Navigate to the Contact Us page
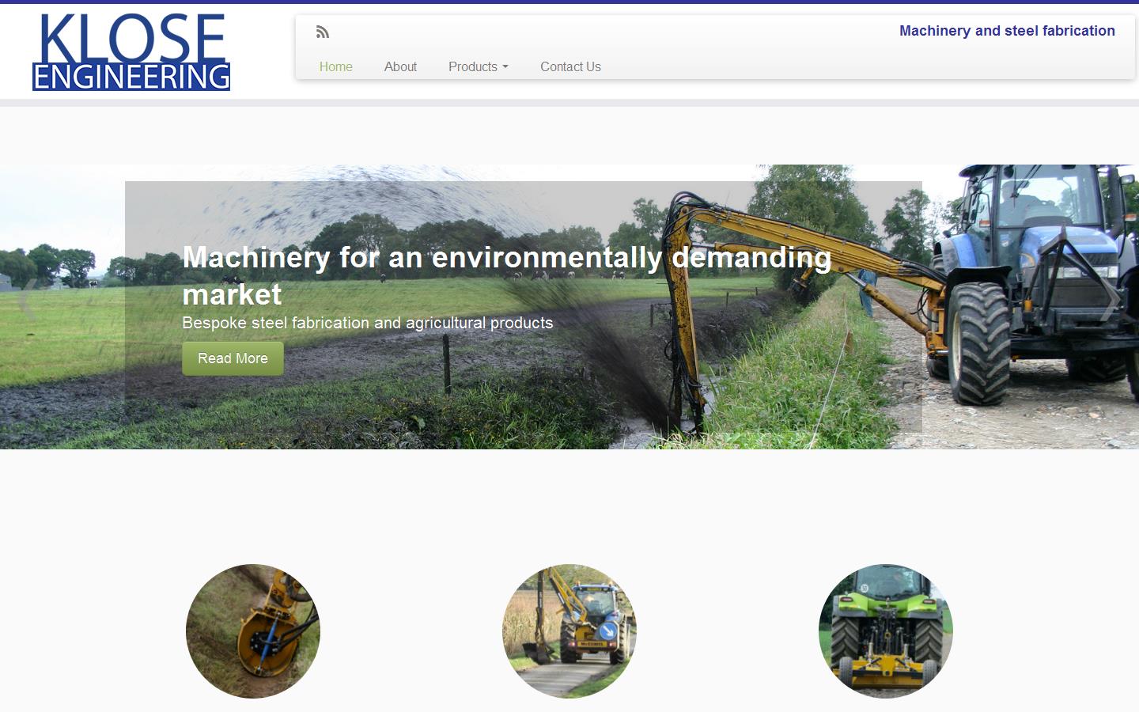 click(x=570, y=67)
